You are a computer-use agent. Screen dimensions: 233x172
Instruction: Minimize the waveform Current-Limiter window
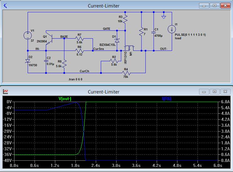click(204, 92)
